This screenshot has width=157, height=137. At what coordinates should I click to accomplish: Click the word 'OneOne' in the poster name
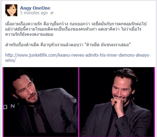click(42, 8)
